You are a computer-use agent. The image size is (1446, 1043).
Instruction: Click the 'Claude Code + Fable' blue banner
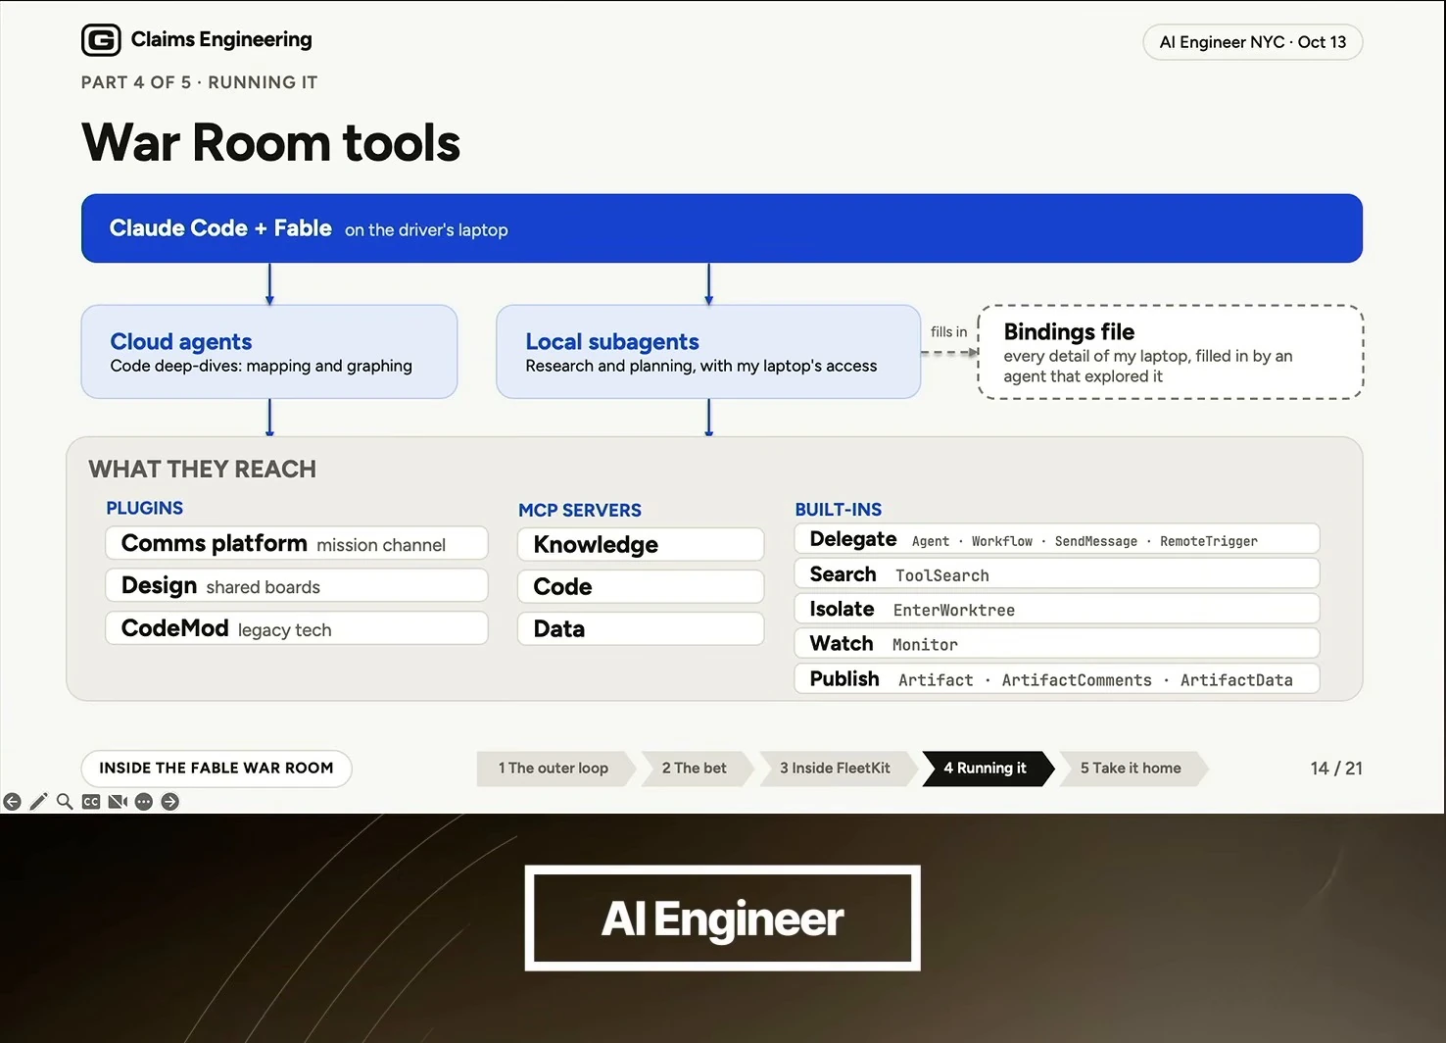(x=722, y=228)
